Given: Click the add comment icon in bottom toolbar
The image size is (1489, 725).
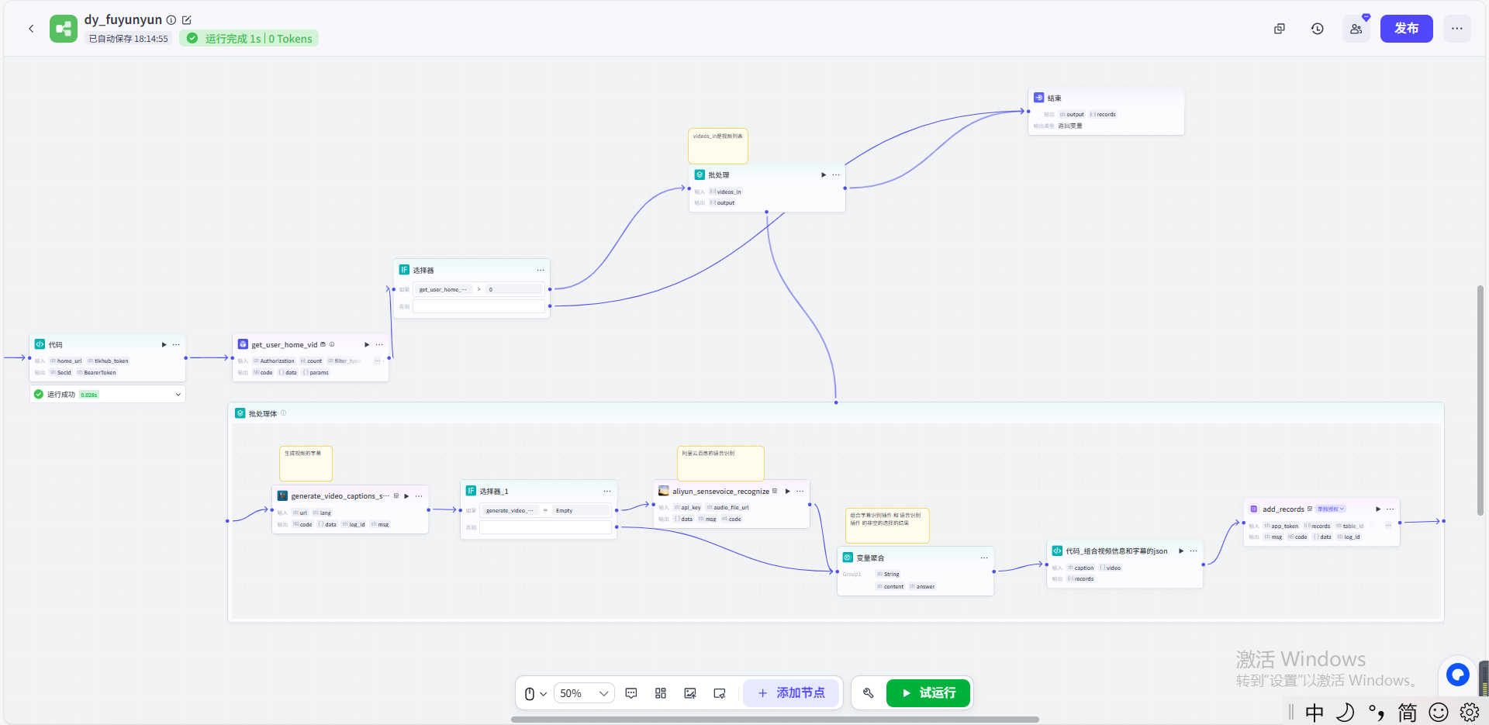Looking at the screenshot, I should pos(631,693).
